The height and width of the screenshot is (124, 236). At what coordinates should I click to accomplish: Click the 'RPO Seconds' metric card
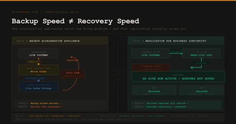(202, 90)
